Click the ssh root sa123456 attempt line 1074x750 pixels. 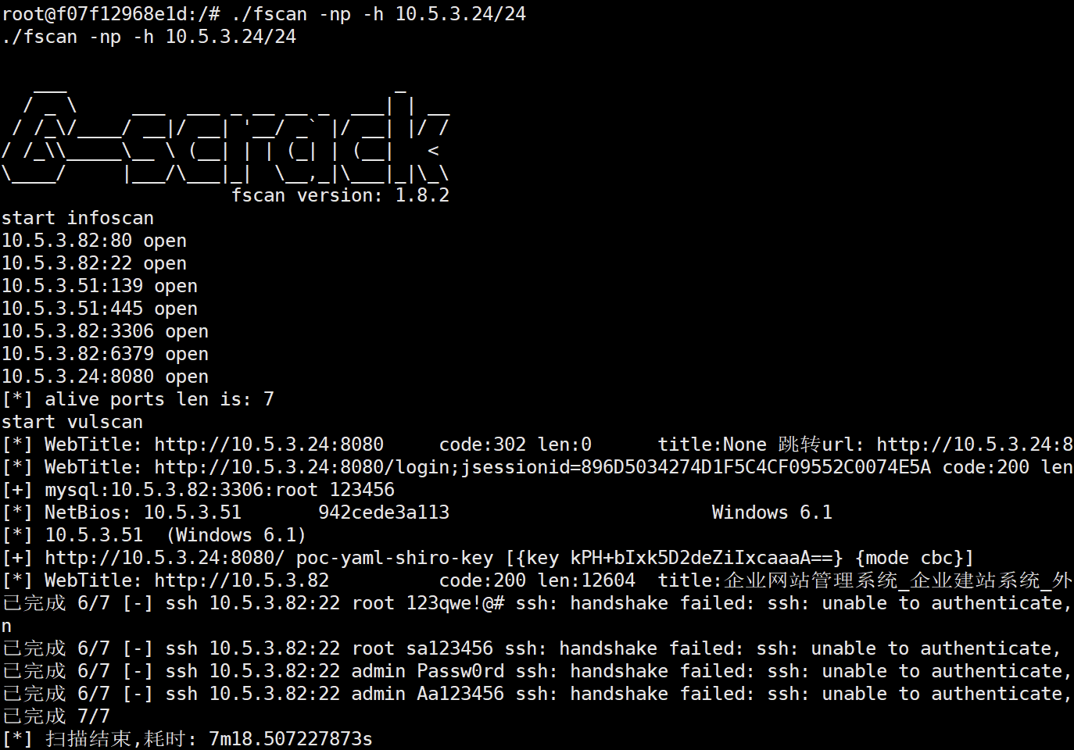click(x=532, y=648)
